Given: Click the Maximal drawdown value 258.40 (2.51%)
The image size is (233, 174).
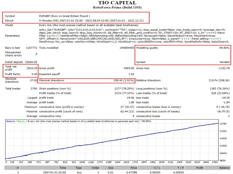Looking at the screenshot, I should coord(124,80).
